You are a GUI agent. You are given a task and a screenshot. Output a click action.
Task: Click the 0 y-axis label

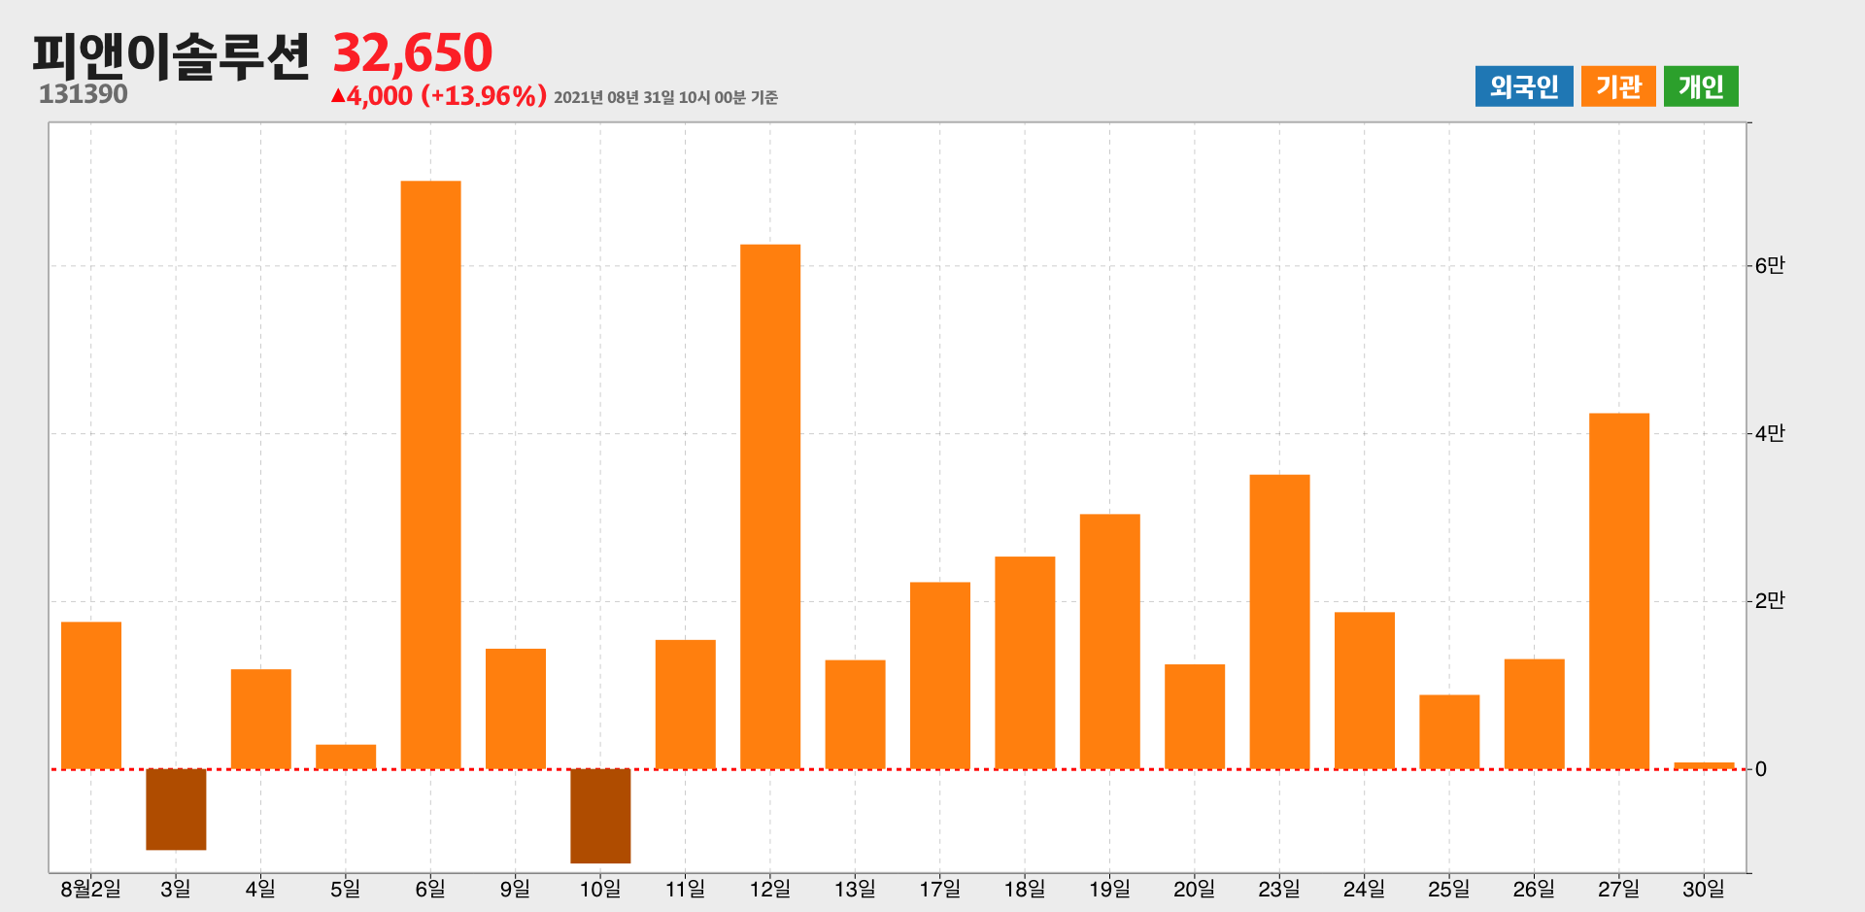click(1761, 769)
